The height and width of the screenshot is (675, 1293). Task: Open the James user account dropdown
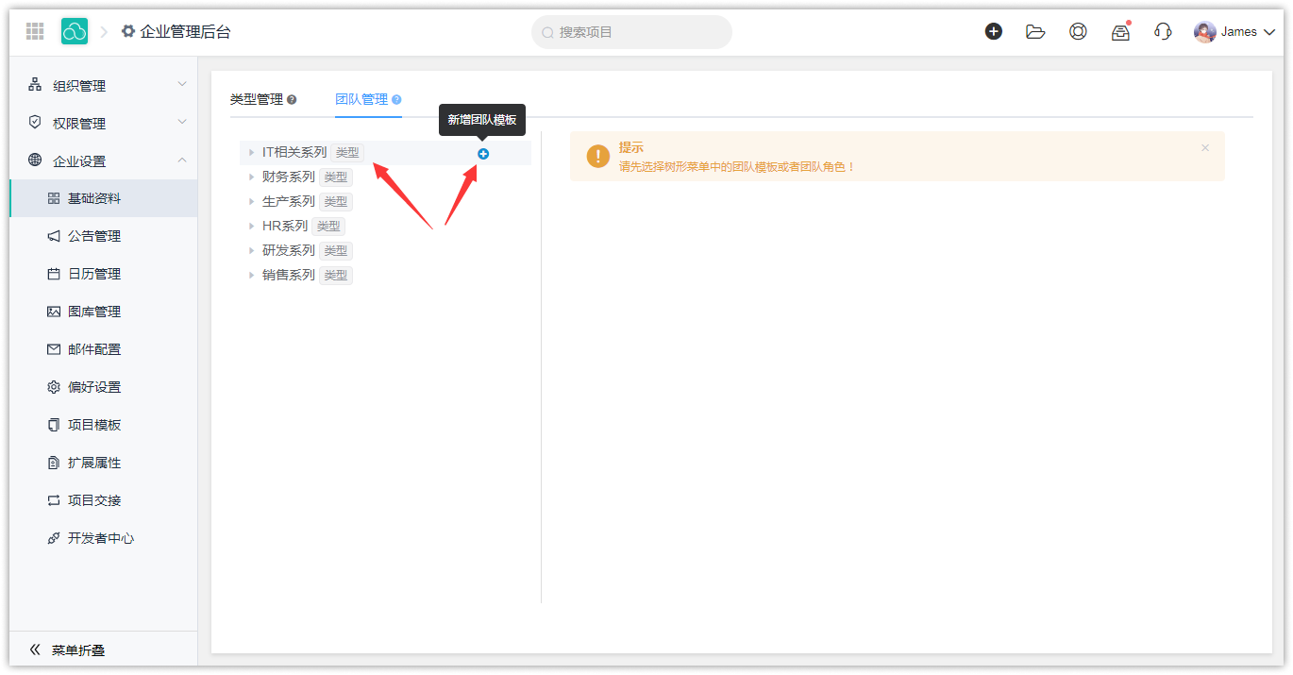pos(1234,32)
